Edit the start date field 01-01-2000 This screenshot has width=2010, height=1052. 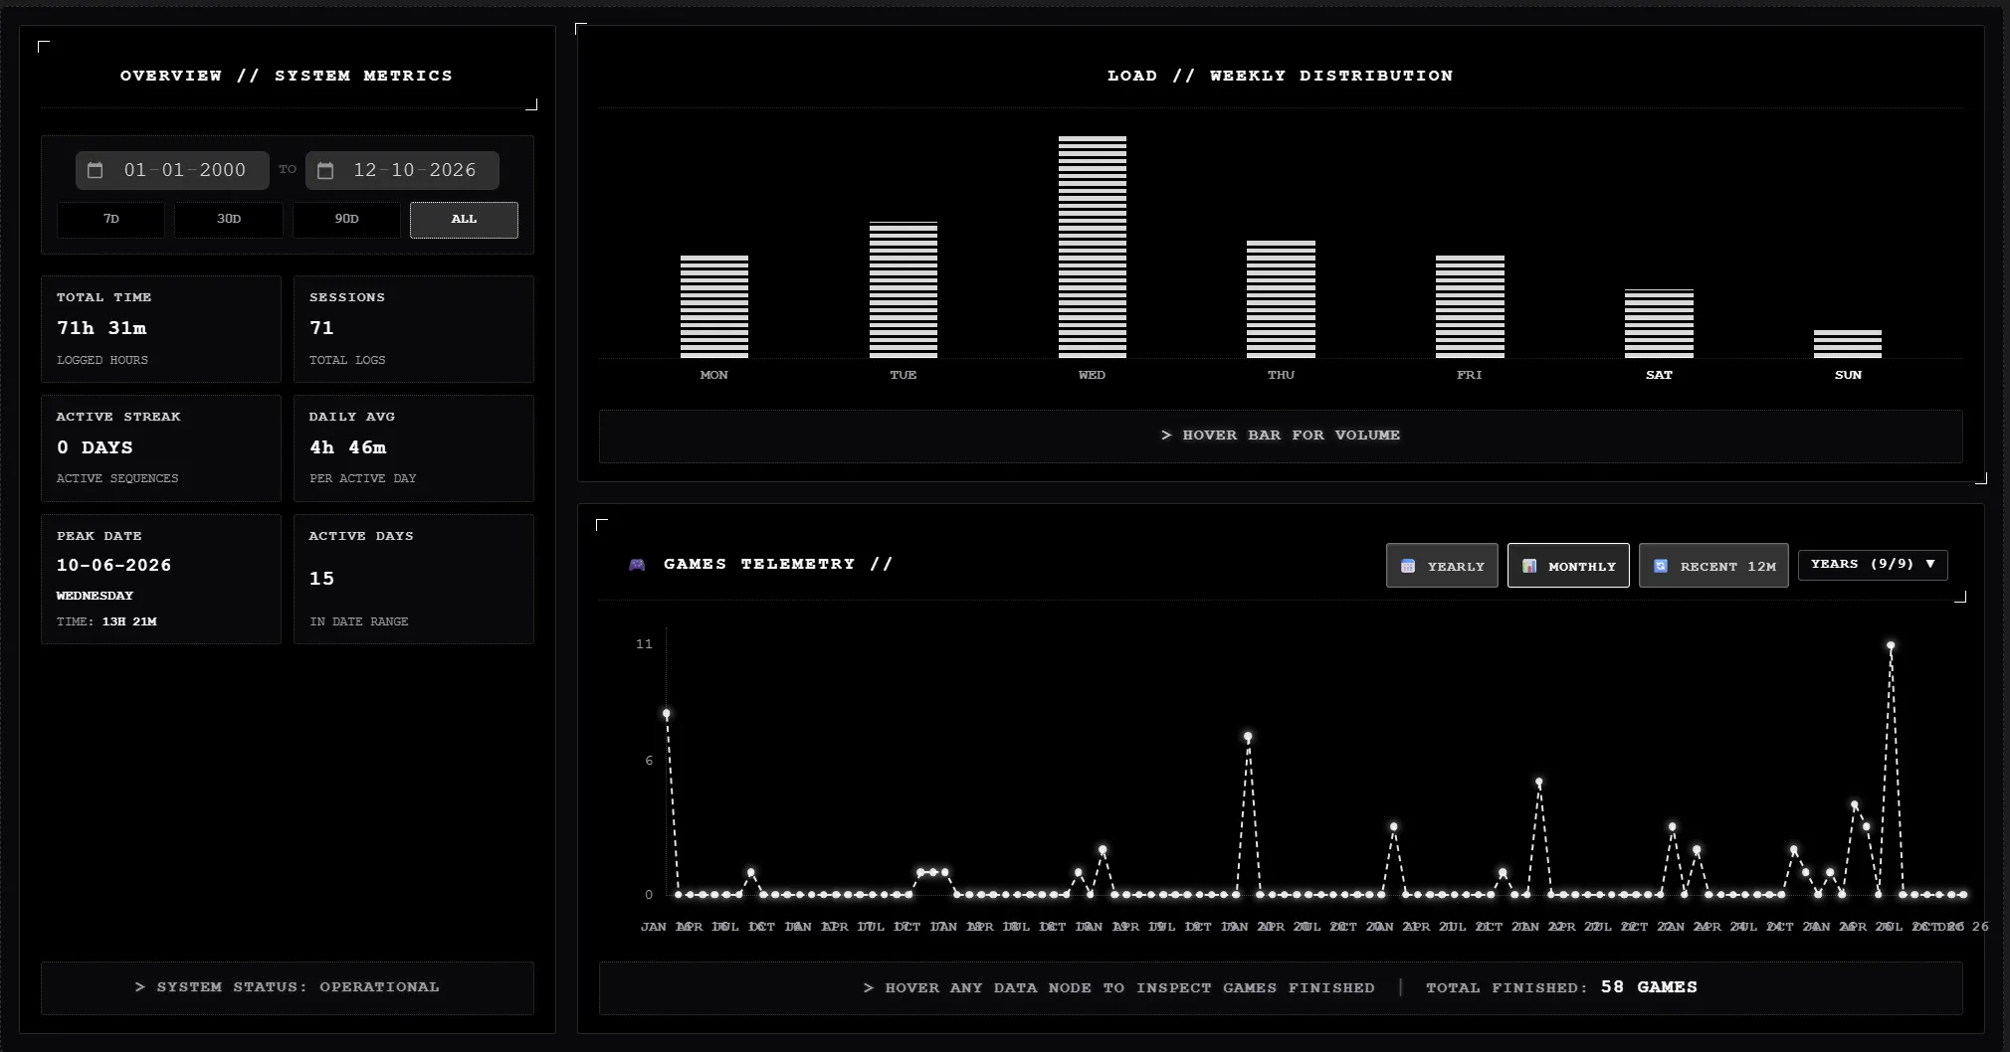172,170
